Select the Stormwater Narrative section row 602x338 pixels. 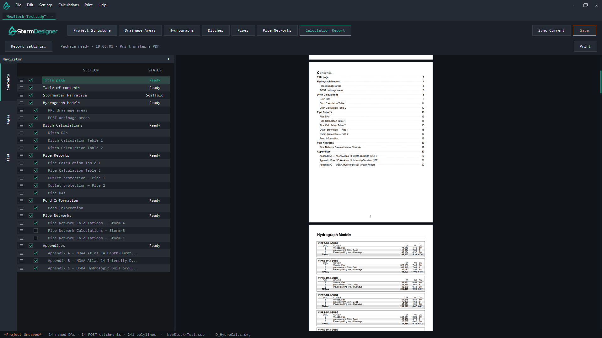click(x=93, y=95)
